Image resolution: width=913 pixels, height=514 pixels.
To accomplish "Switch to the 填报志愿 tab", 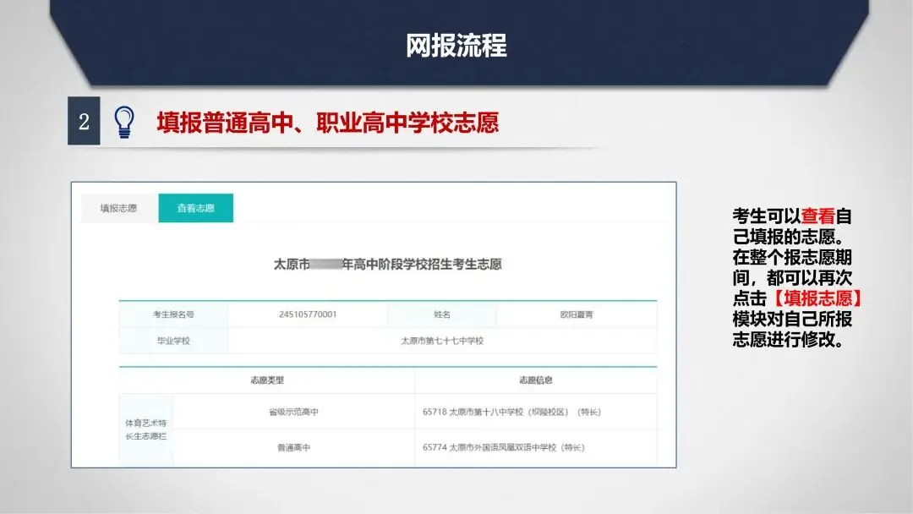I will coord(119,208).
